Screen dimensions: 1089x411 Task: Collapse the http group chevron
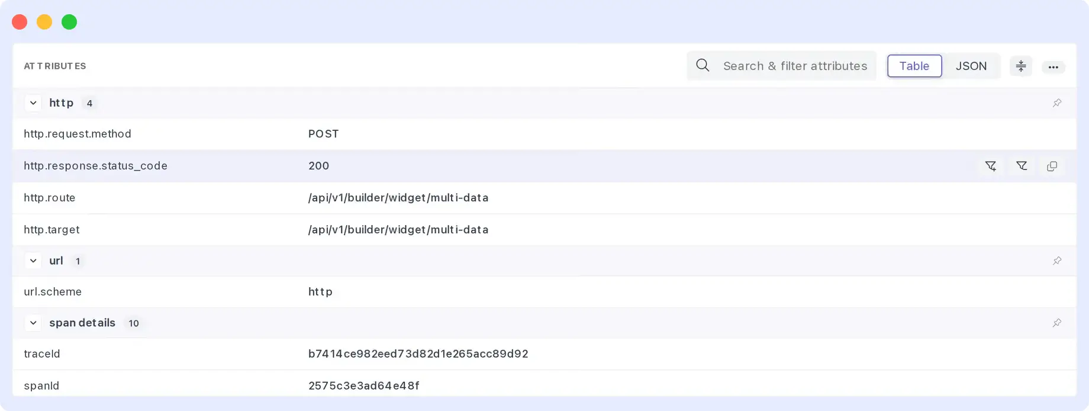(33, 103)
